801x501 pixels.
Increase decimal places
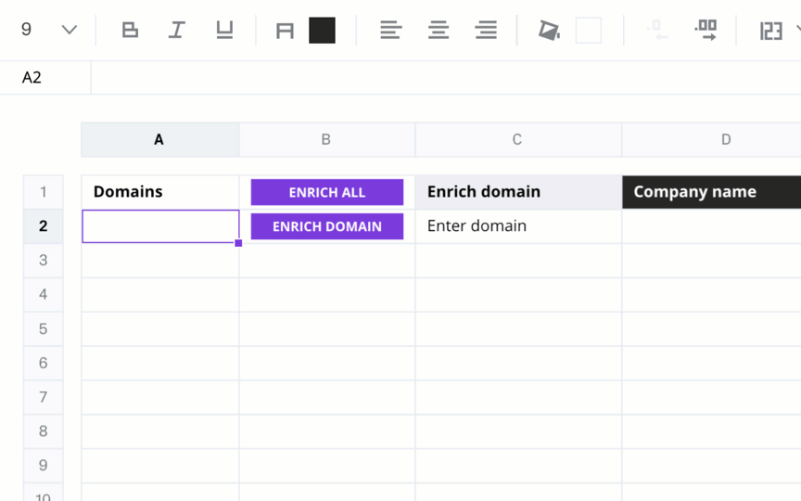(x=706, y=31)
